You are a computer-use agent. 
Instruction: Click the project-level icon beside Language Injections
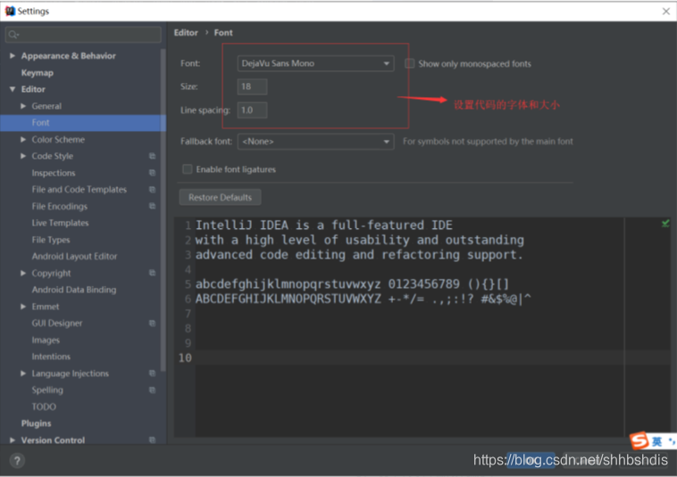152,374
